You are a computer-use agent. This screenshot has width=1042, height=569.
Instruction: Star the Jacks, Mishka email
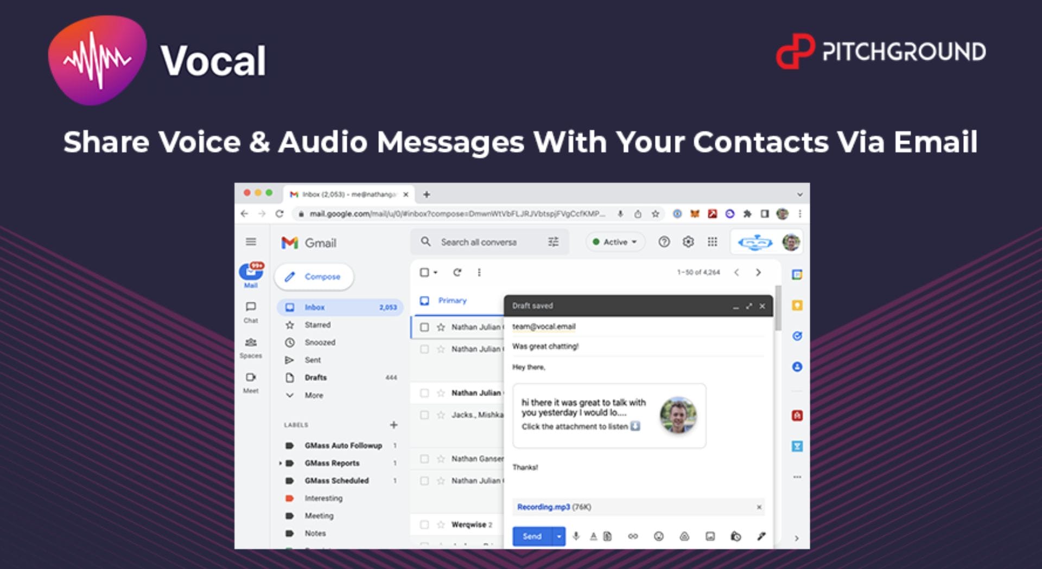click(441, 415)
